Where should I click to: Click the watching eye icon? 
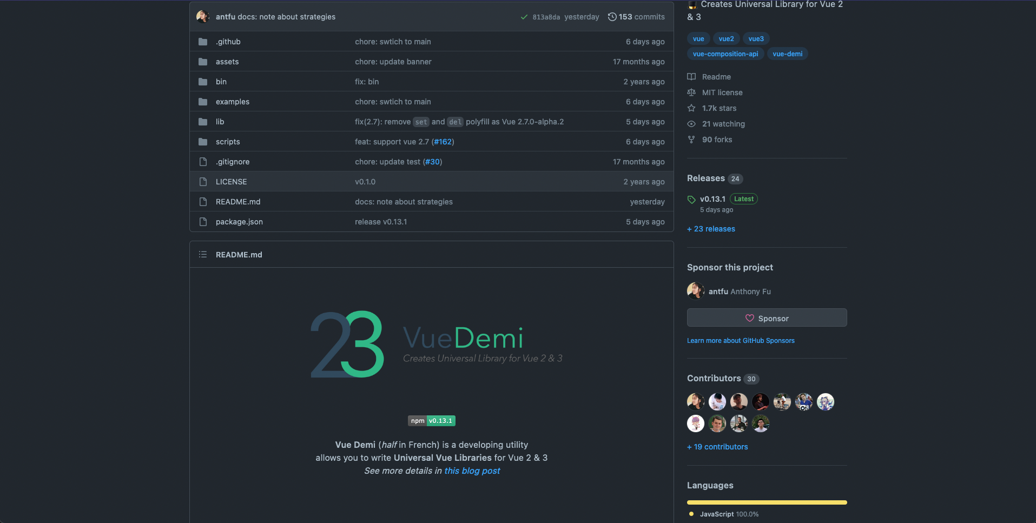coord(691,124)
